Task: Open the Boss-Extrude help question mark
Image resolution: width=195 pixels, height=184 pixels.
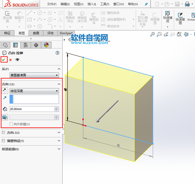Action: point(57,53)
